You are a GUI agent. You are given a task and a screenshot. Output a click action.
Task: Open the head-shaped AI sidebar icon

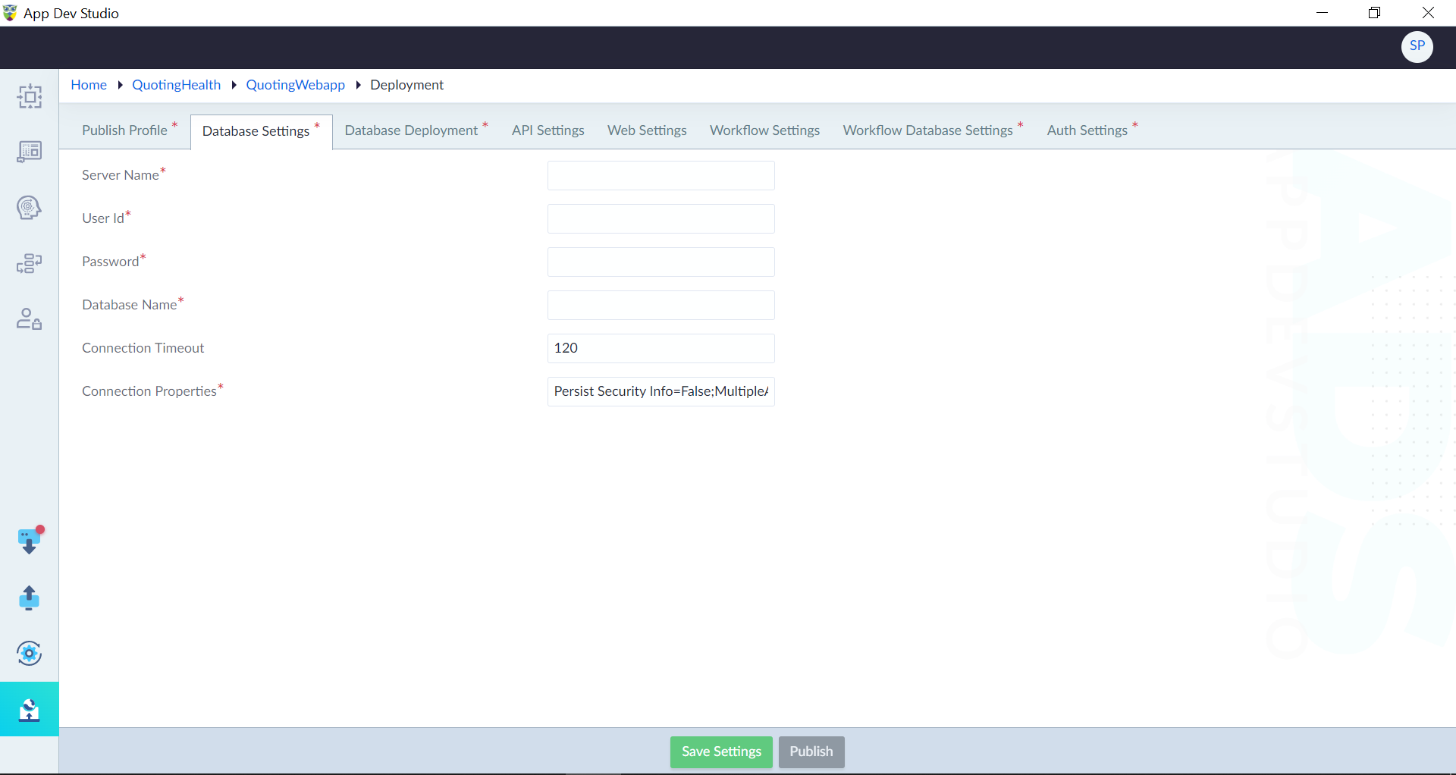point(30,207)
